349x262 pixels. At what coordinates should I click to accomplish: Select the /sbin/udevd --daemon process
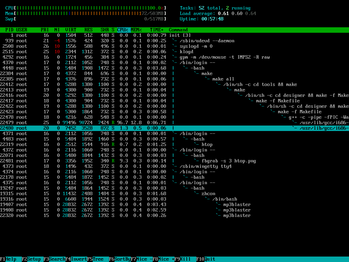click(x=174, y=41)
